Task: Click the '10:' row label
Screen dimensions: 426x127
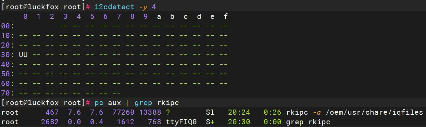Action: pos(8,35)
